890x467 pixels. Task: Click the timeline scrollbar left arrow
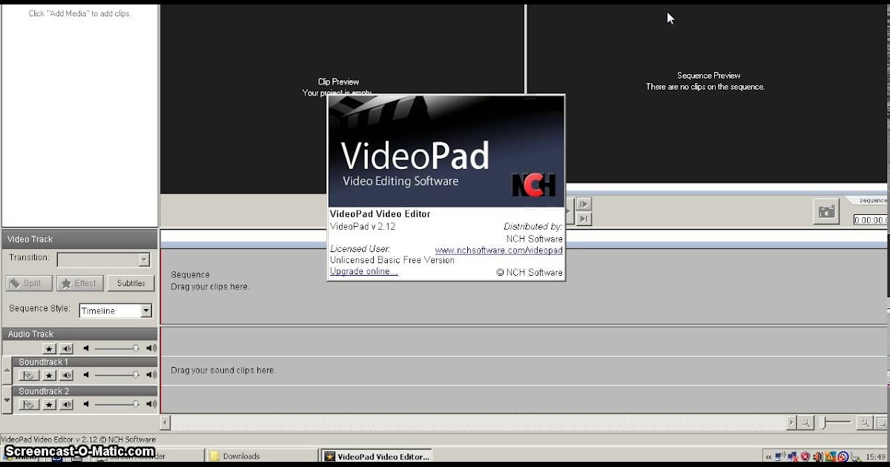(165, 423)
